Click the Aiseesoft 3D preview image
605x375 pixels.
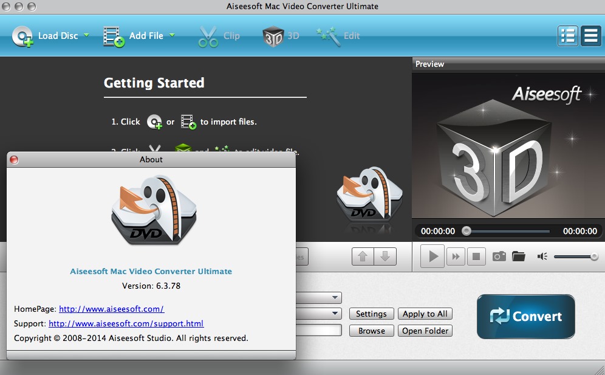click(x=508, y=146)
